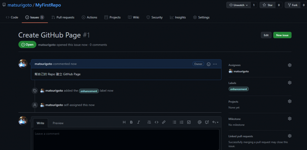
Task: Click the enhancement label in the sidebar
Action: [239, 89]
